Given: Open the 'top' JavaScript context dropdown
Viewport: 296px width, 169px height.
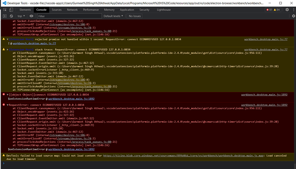Looking at the screenshot, I should coord(21,16).
